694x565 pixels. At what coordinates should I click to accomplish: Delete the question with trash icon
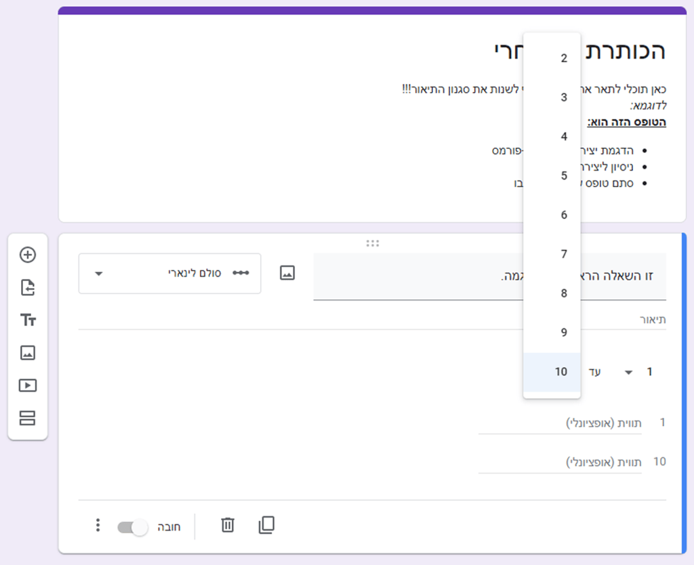(x=228, y=525)
